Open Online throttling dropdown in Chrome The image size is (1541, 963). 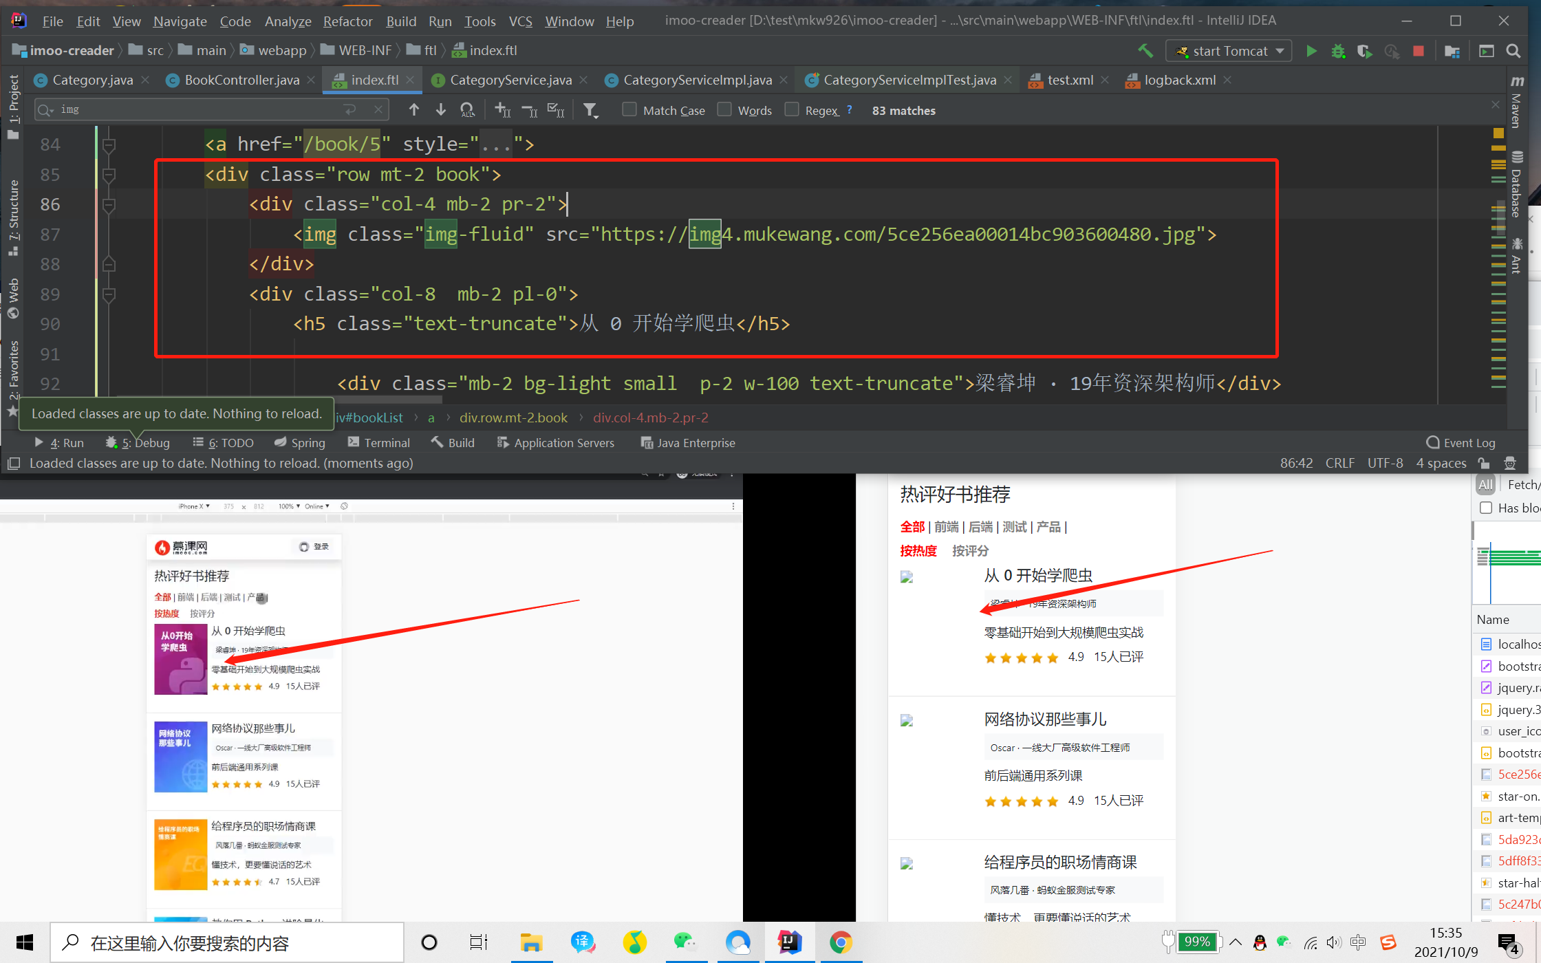point(317,506)
